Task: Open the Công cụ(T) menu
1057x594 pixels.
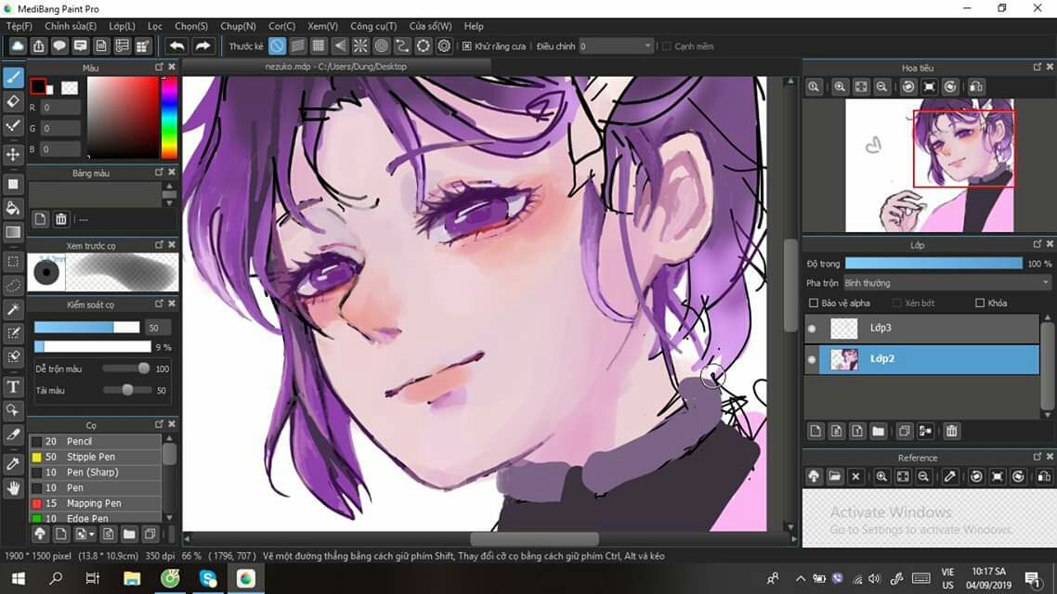Action: [373, 26]
